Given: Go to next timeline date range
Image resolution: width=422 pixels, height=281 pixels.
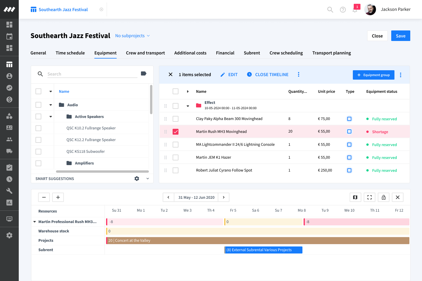Looking at the screenshot, I should click(x=224, y=197).
